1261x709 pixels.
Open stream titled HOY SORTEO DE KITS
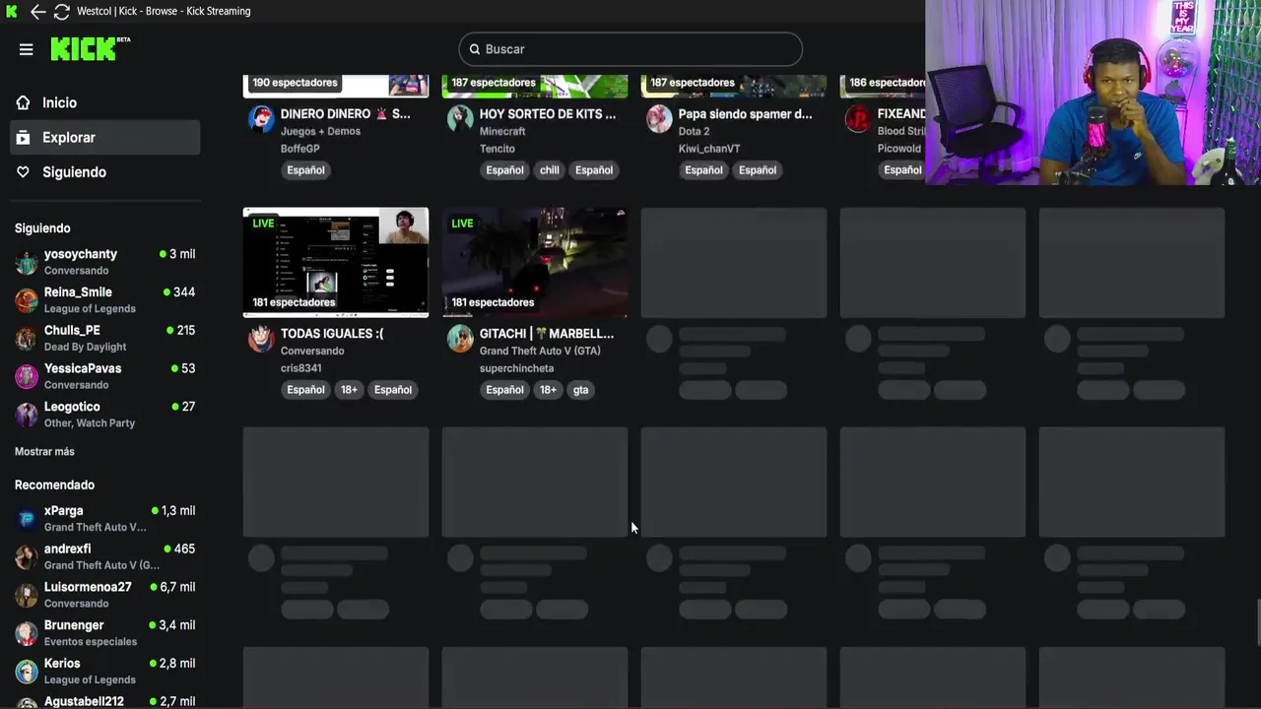548,114
